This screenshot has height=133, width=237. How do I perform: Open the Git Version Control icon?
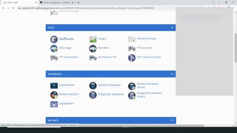(x=132, y=58)
